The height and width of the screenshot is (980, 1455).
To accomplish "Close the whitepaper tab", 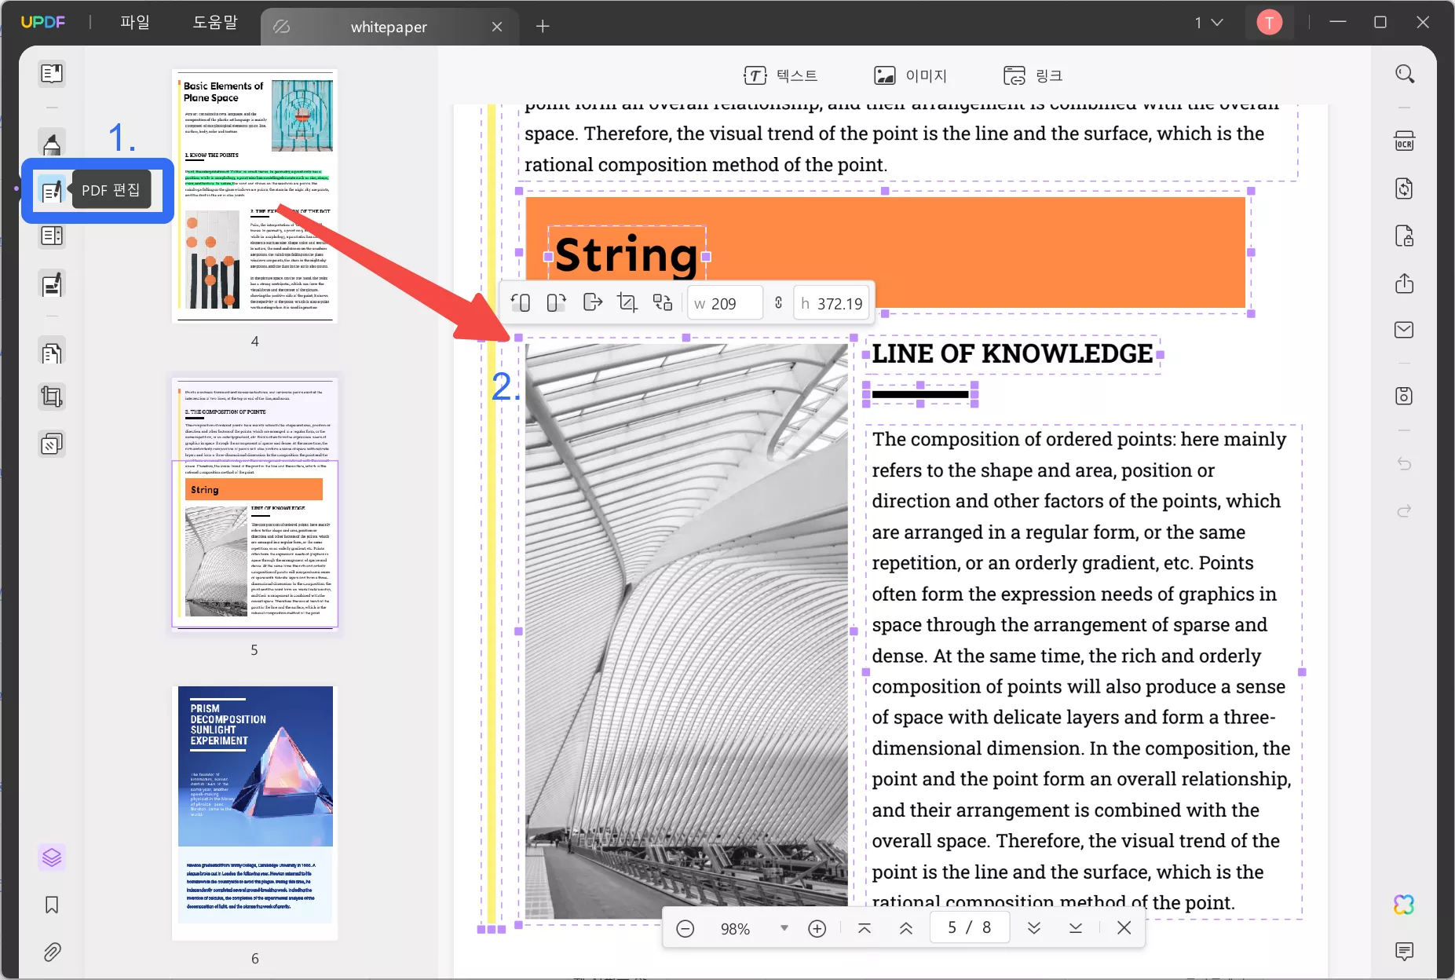I will coord(496,27).
